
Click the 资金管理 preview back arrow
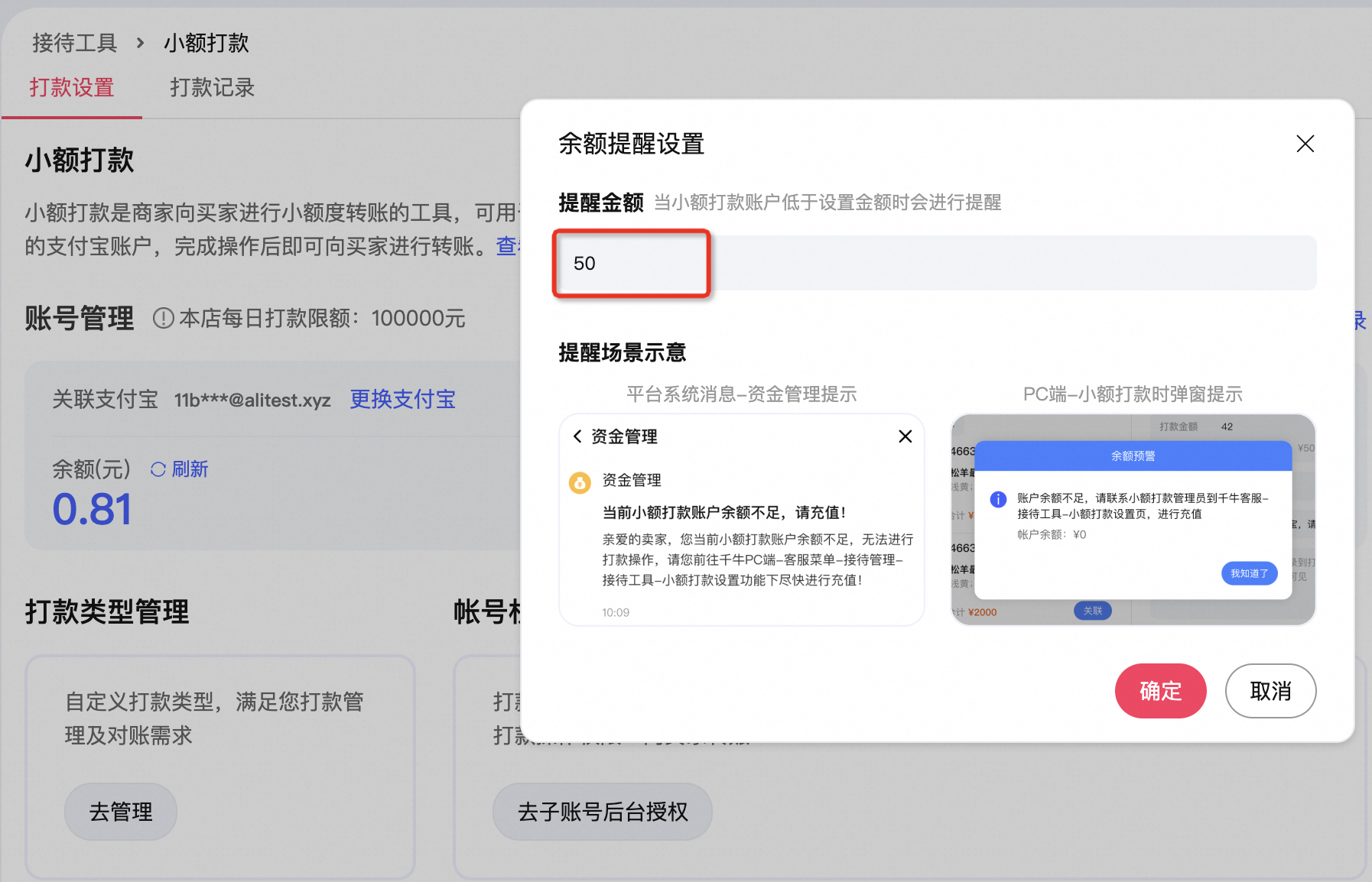click(x=577, y=436)
